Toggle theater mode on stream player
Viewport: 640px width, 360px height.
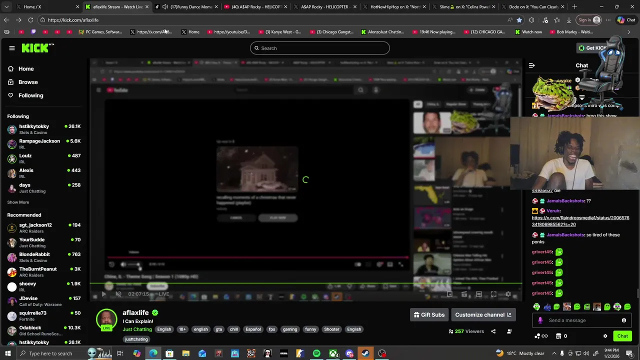(478, 294)
